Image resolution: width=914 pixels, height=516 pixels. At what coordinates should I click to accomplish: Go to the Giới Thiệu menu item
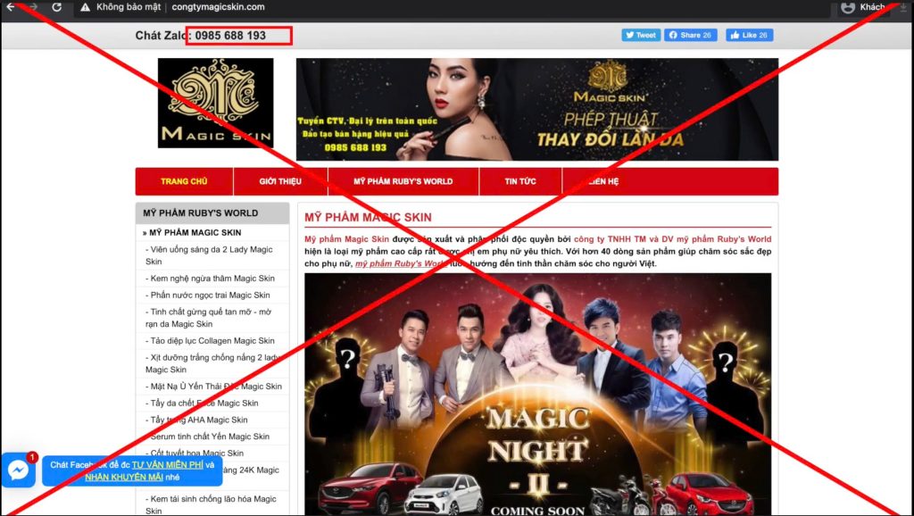tap(280, 181)
